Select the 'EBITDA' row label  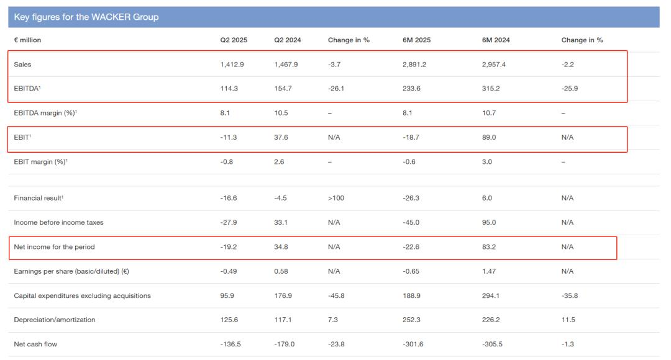click(27, 89)
